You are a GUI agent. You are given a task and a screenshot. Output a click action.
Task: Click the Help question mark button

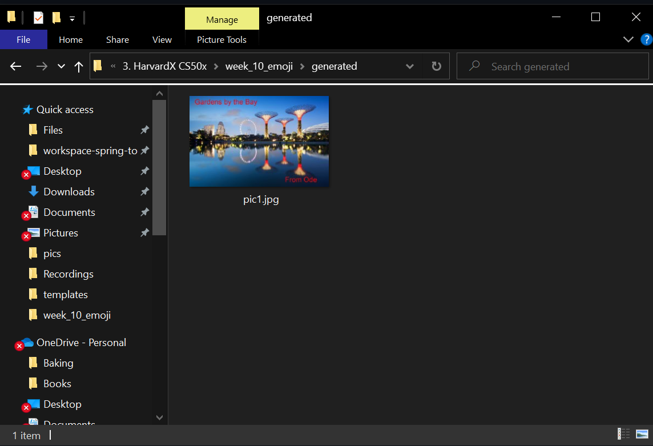pos(646,39)
